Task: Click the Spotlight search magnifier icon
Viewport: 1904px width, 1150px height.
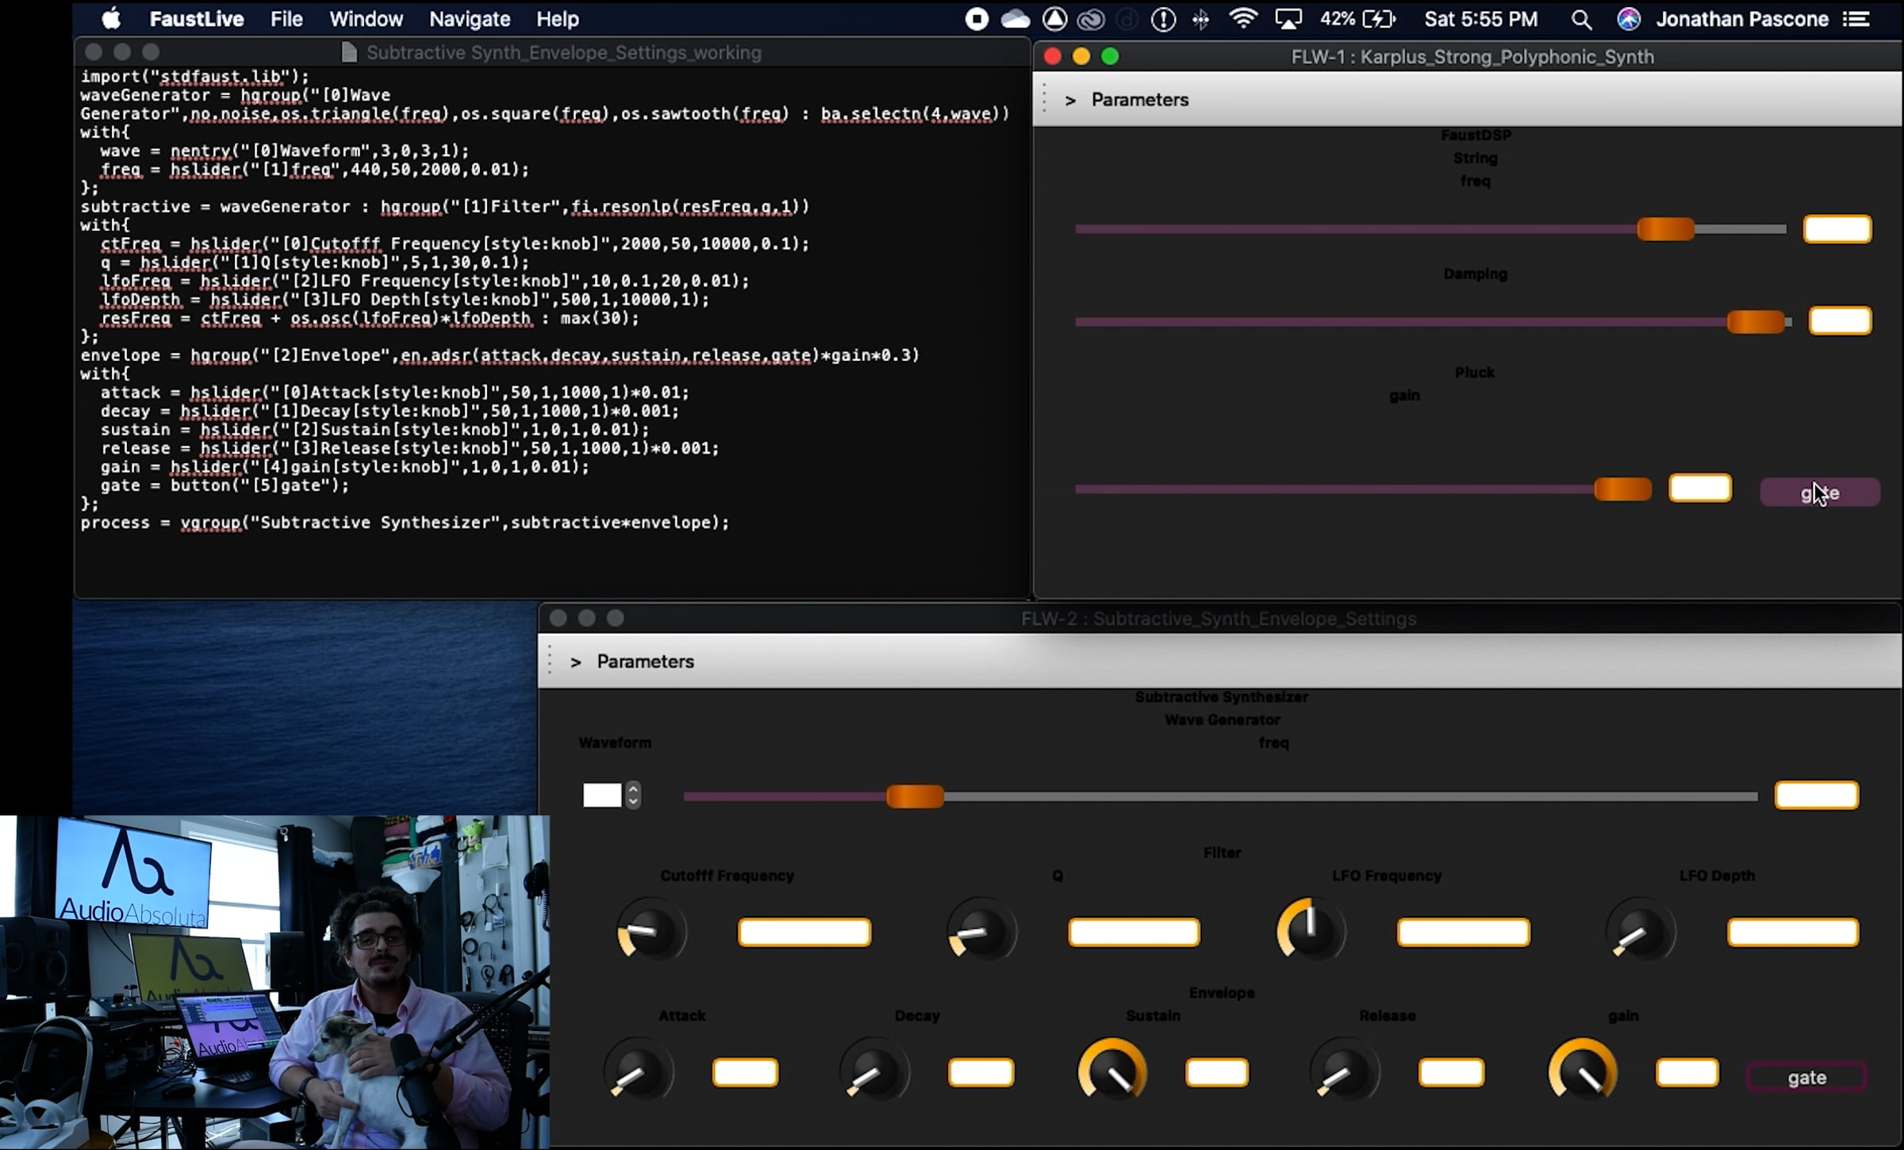Action: tap(1580, 20)
